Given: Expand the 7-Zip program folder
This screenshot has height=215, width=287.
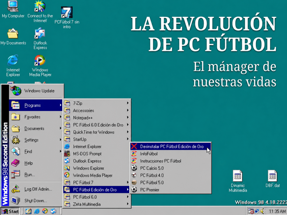Looking at the screenshot, I should coord(97,103).
